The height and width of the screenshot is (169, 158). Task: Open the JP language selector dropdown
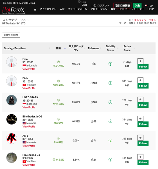(149, 6)
